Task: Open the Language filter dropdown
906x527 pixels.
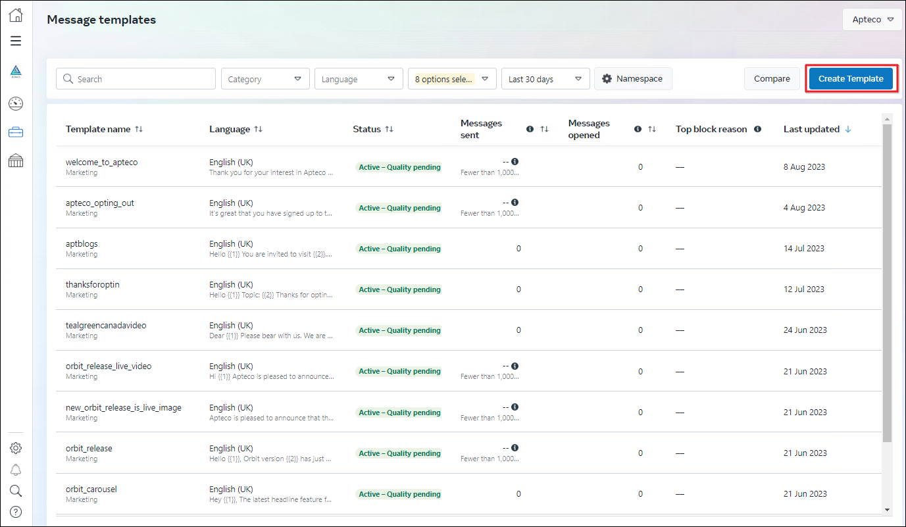Action: (359, 79)
